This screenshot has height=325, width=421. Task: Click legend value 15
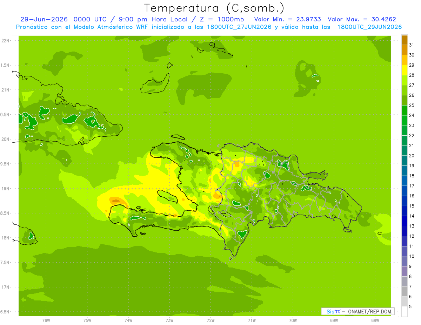(x=412, y=206)
